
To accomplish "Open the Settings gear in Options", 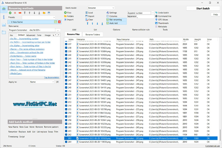I will click(108, 13).
